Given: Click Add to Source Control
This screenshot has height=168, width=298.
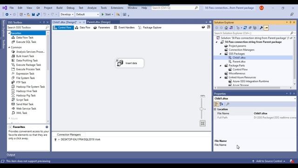Looking at the screenshot, I should (x=269, y=161).
